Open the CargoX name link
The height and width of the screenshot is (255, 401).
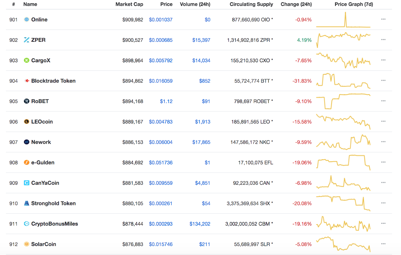(x=41, y=60)
